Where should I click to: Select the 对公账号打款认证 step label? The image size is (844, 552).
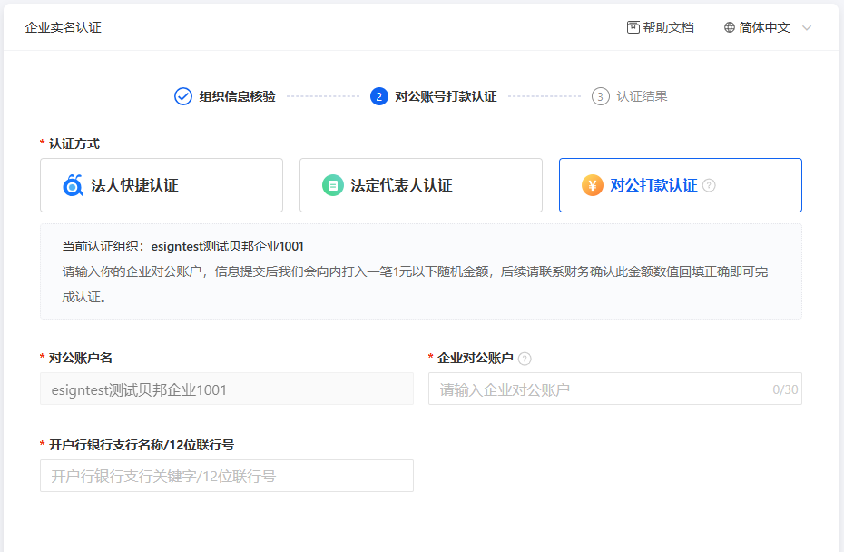pyautogui.click(x=446, y=96)
